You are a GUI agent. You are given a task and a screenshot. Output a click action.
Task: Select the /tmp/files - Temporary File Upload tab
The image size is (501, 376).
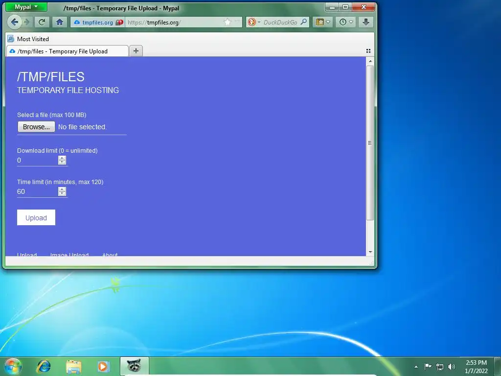[x=67, y=51]
